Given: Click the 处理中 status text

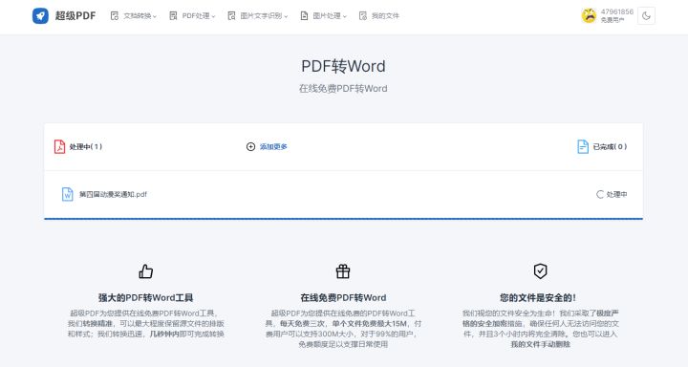Looking at the screenshot, I should click(x=616, y=194).
